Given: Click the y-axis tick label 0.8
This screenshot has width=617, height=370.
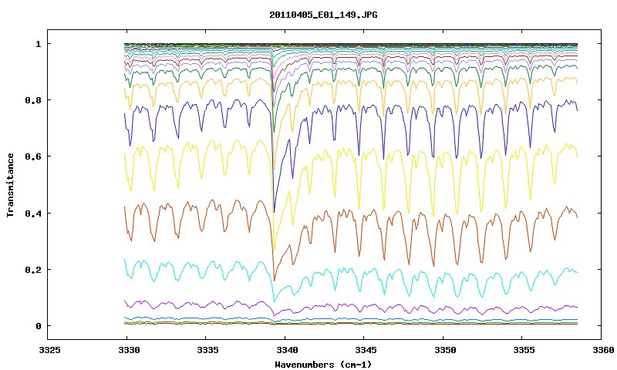Looking at the screenshot, I should point(33,100).
